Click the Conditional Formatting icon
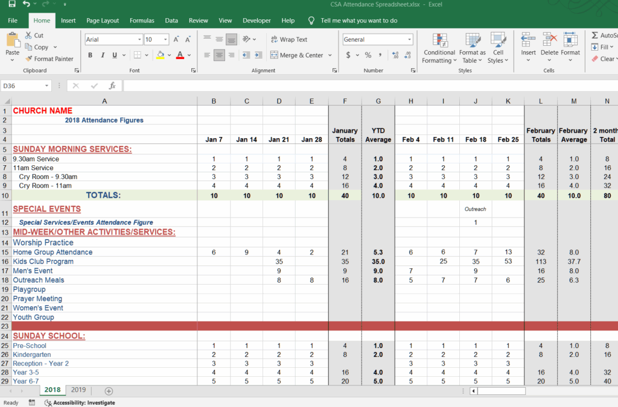Viewport: 618px width, 407px height. pos(439,40)
